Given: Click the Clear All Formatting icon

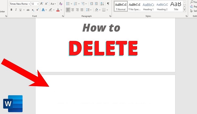Looking at the screenshot, I should point(61,4).
